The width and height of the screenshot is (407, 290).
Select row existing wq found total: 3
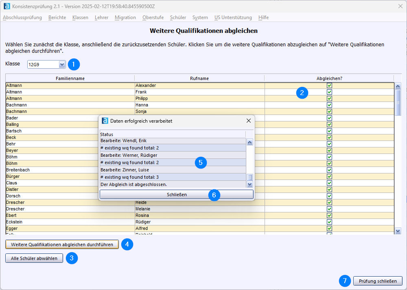173,177
